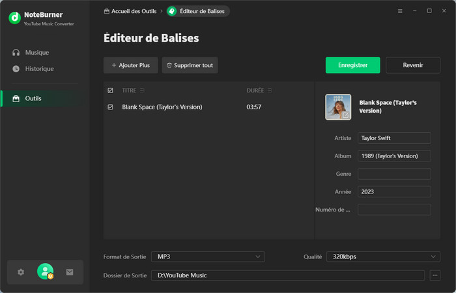Open the Musique section
The height and width of the screenshot is (293, 456).
37,53
